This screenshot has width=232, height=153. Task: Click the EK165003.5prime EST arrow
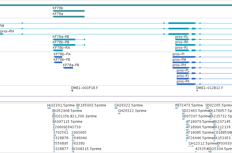point(77,108)
